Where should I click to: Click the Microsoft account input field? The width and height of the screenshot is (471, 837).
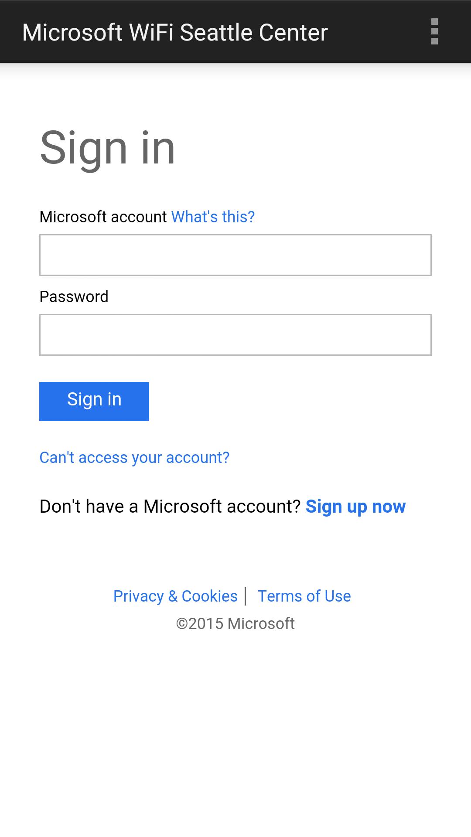pos(235,255)
